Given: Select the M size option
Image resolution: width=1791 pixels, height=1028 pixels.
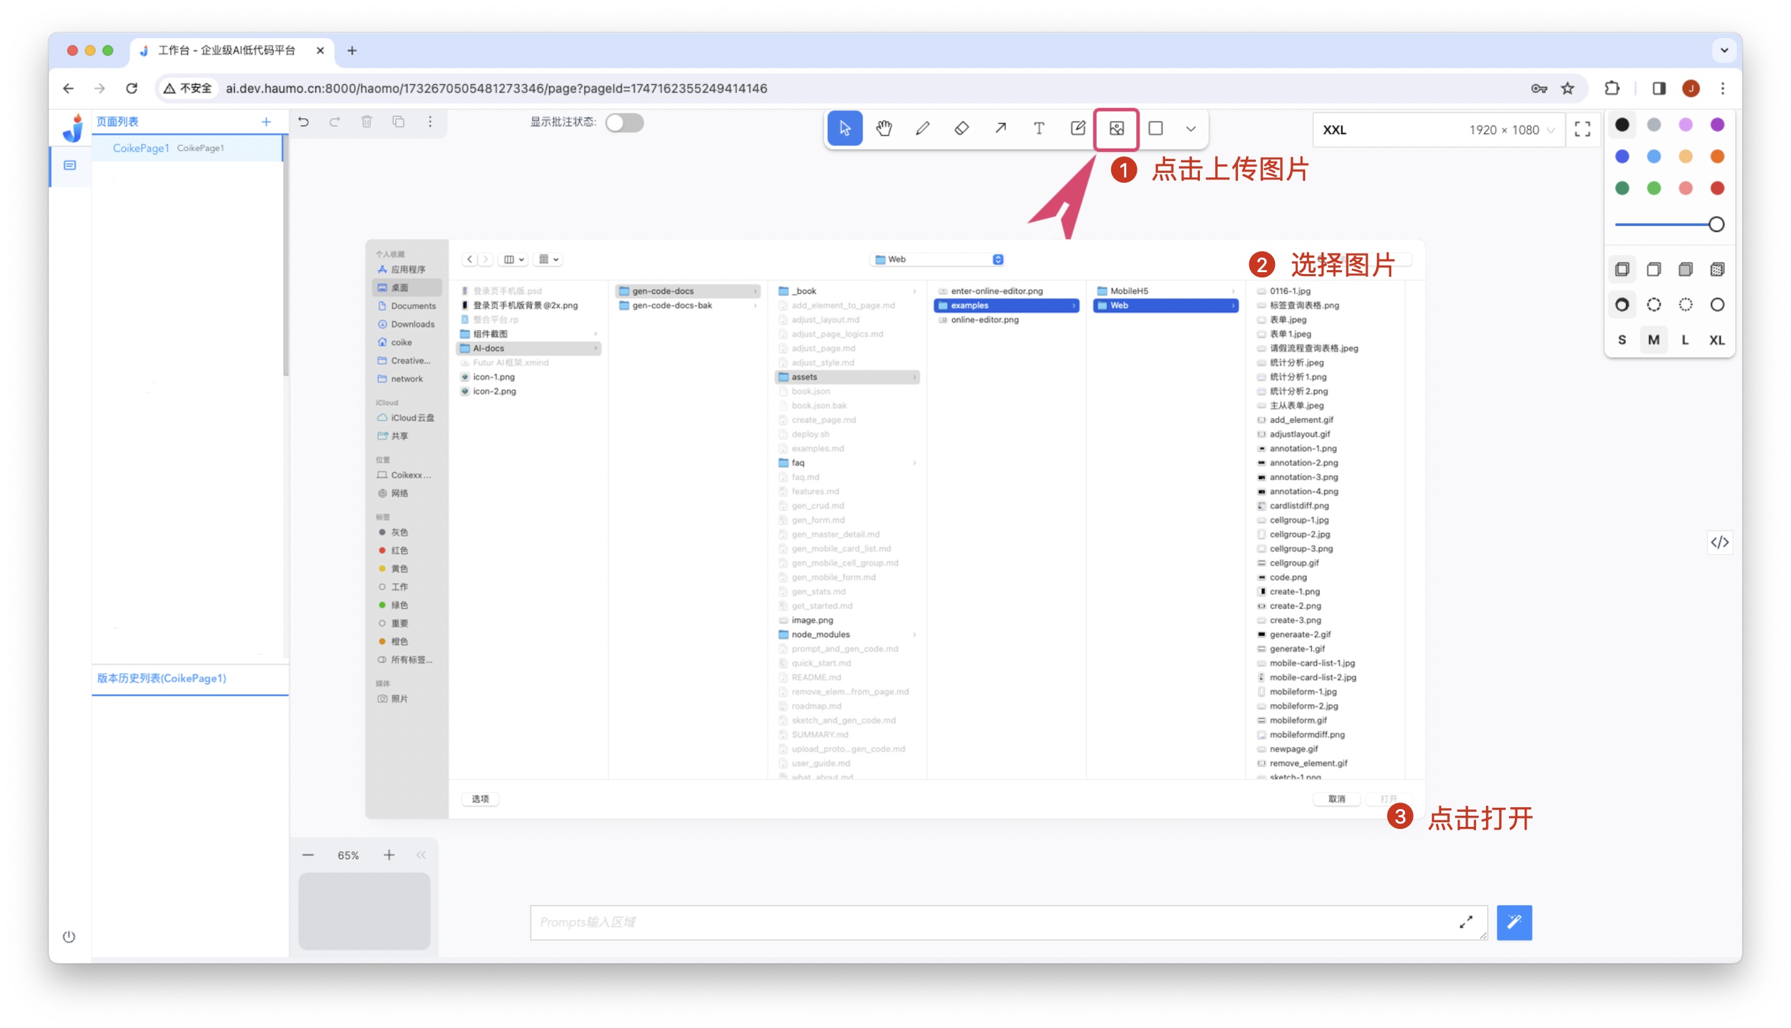Looking at the screenshot, I should 1654,340.
